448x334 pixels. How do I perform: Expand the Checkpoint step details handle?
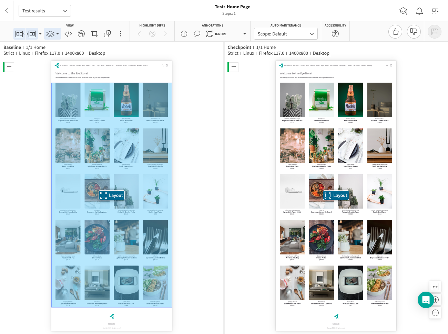[x=234, y=67]
